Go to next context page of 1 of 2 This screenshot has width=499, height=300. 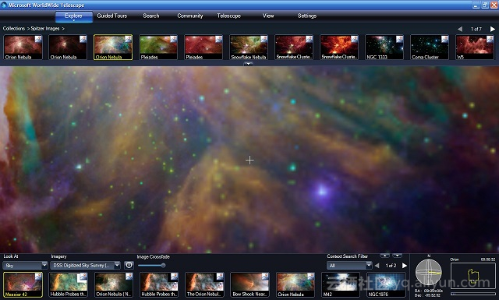(x=405, y=265)
